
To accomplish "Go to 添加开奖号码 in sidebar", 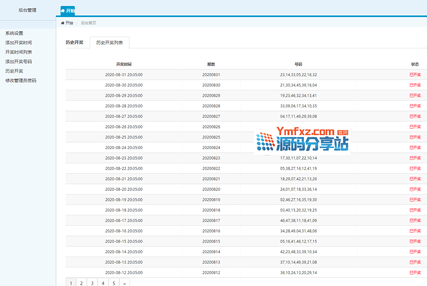I will click(x=18, y=62).
